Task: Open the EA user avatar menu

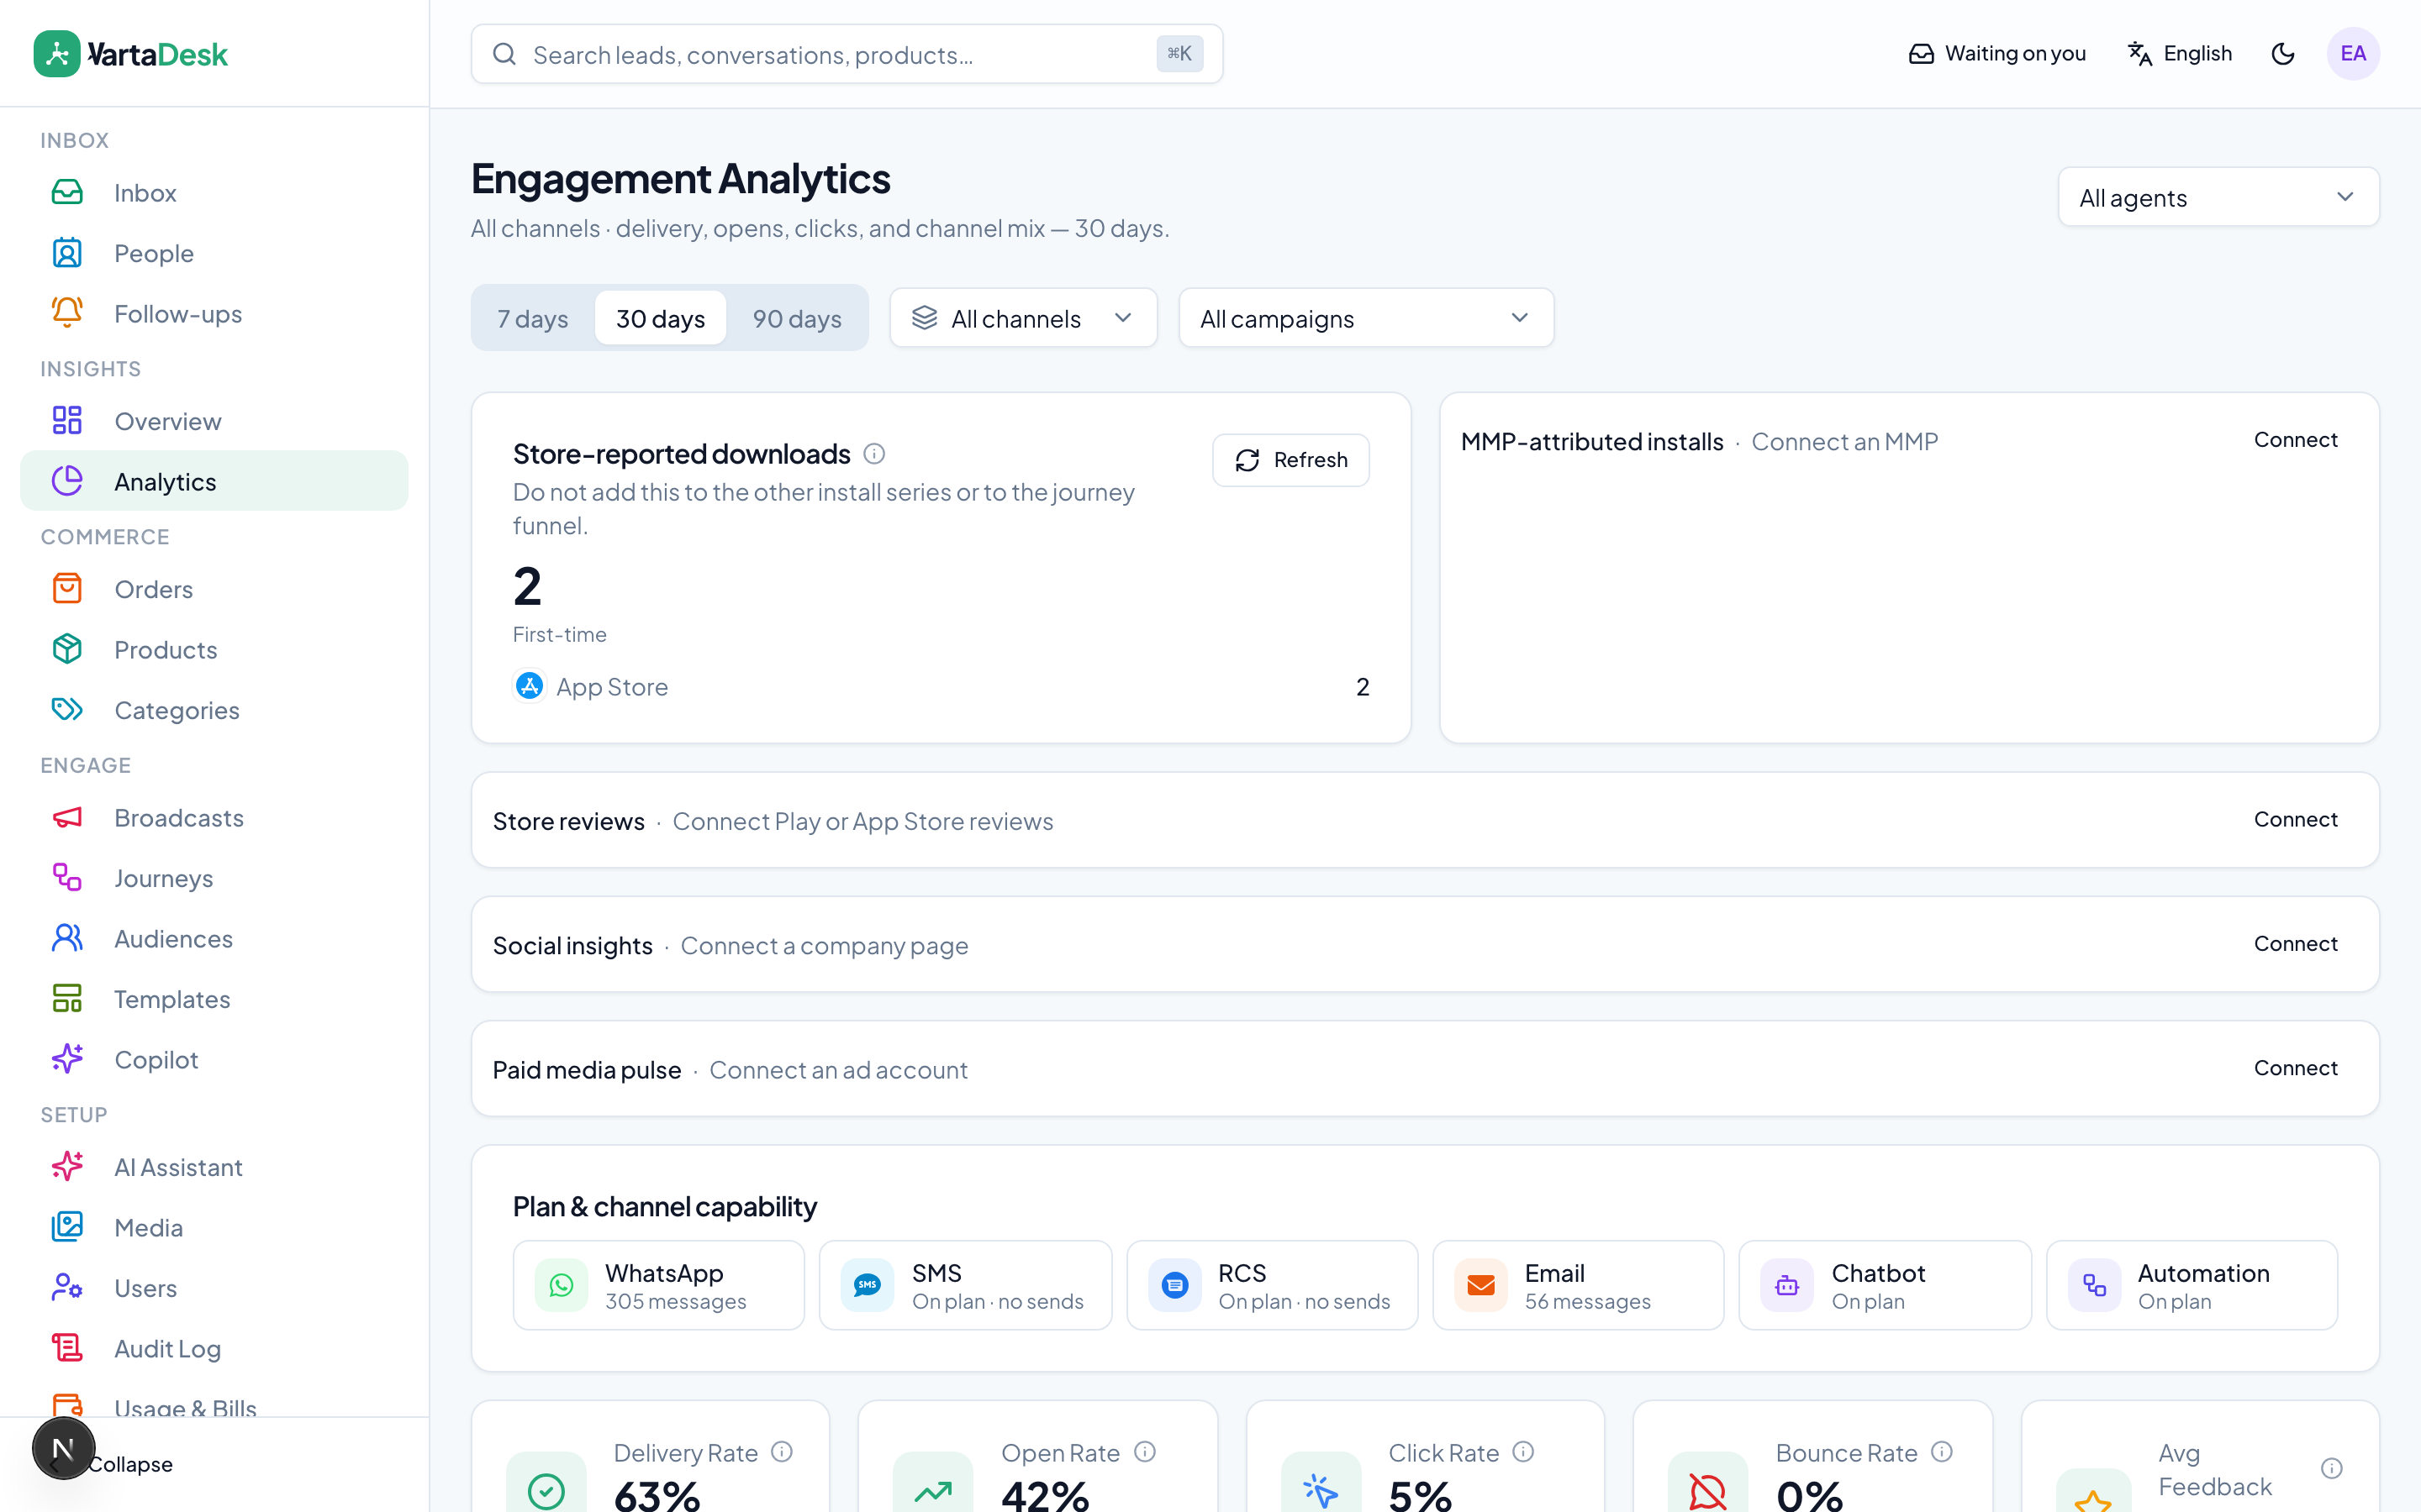Action: (2353, 54)
